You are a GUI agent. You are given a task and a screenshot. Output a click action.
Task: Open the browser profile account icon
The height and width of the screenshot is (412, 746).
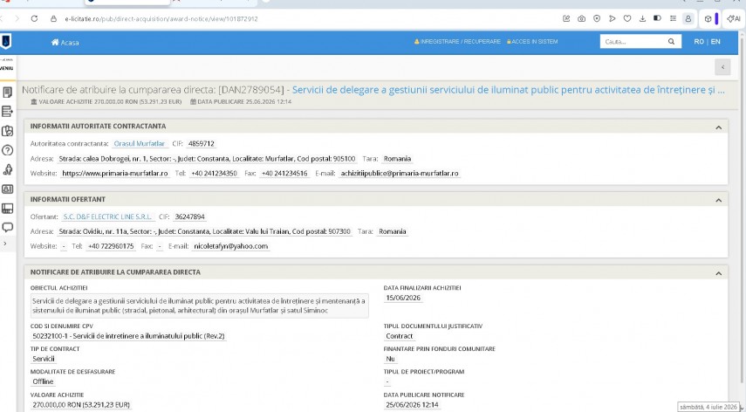coord(688,18)
